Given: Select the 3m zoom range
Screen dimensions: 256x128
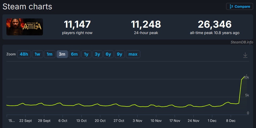Looking at the screenshot, I should click(62, 54).
